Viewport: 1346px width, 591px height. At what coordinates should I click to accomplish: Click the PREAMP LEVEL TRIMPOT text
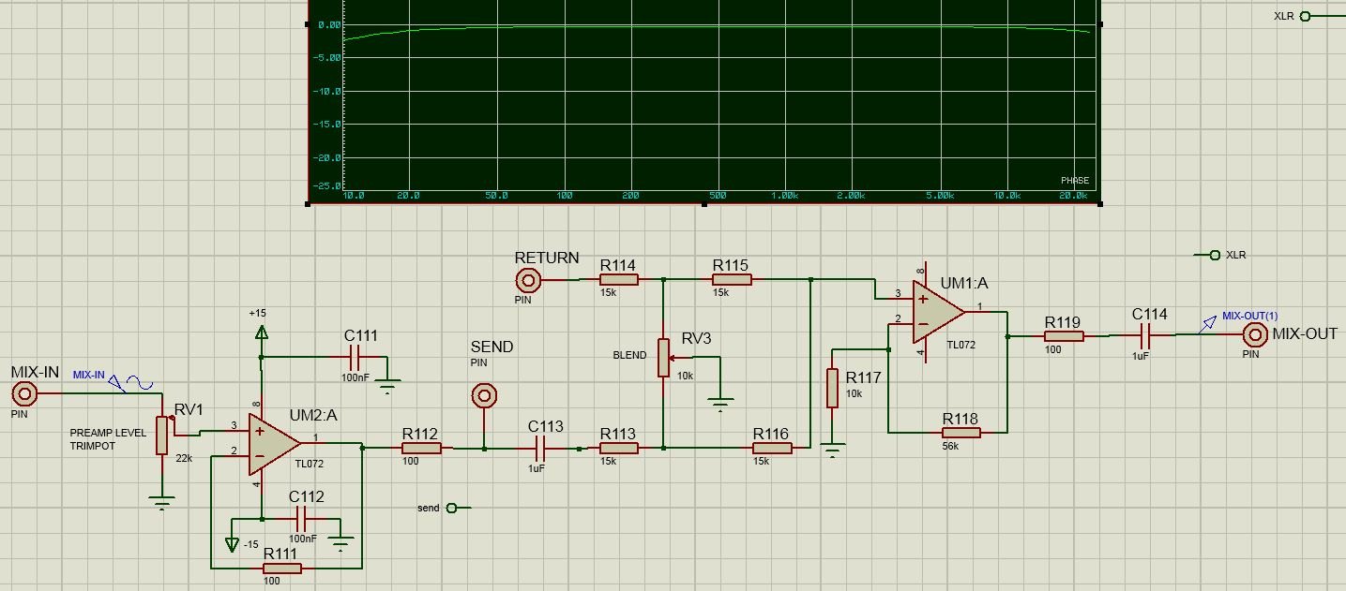coord(106,439)
